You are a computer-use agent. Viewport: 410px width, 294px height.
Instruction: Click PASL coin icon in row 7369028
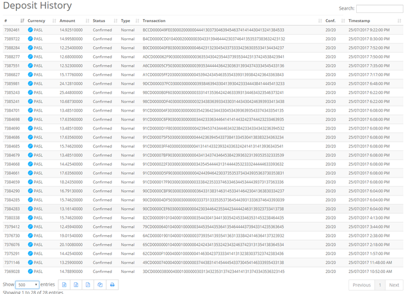click(30, 272)
